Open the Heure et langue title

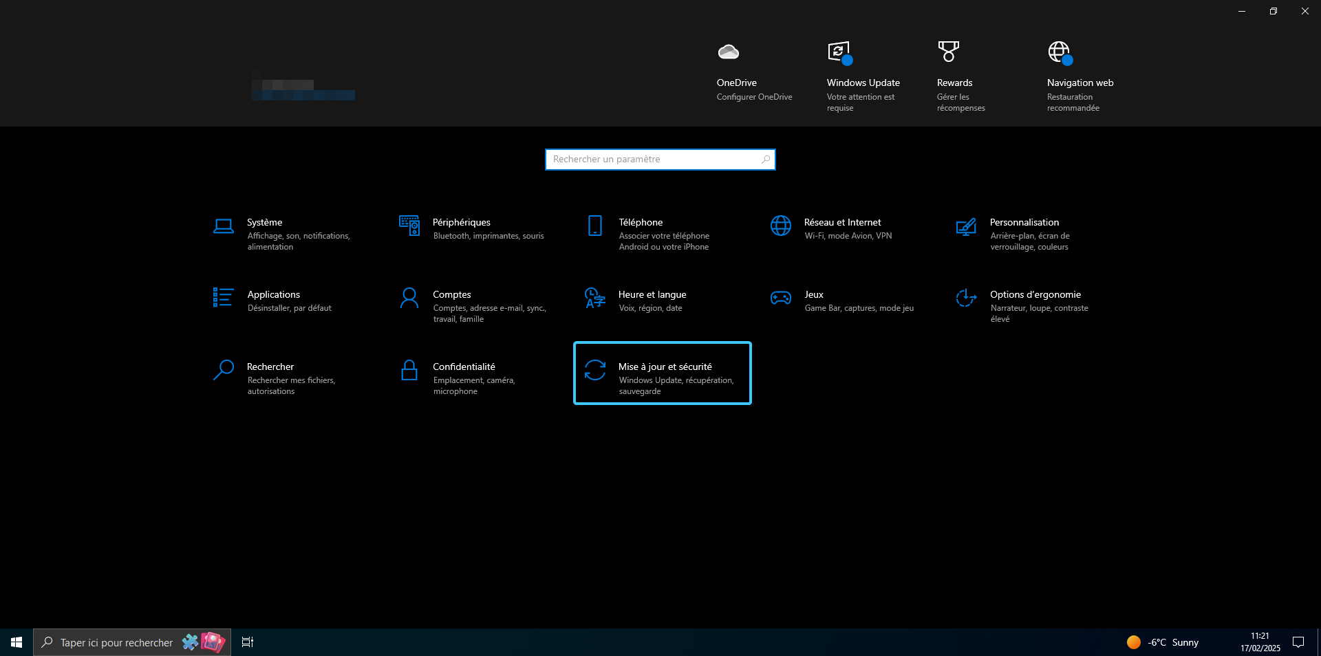652,294
